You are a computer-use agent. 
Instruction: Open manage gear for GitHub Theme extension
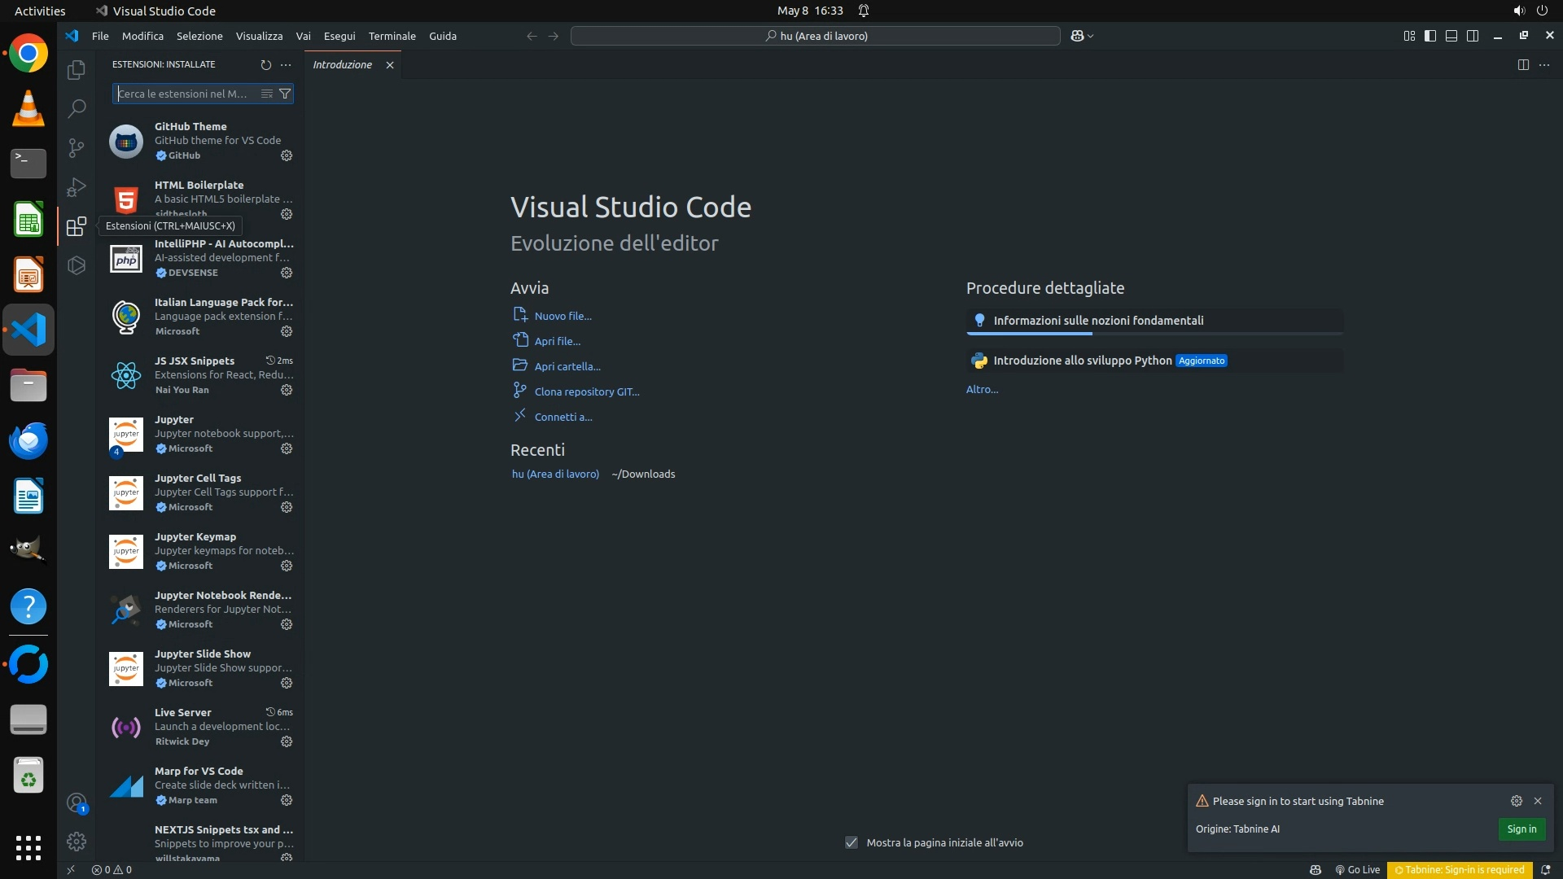pos(287,155)
